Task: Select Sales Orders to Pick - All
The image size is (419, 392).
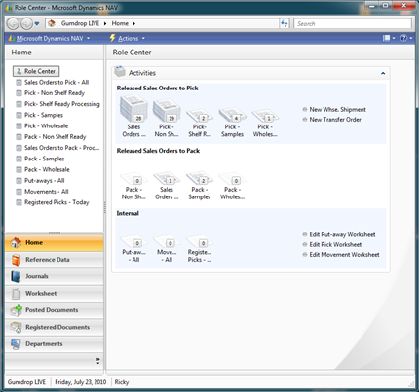Action: point(57,83)
